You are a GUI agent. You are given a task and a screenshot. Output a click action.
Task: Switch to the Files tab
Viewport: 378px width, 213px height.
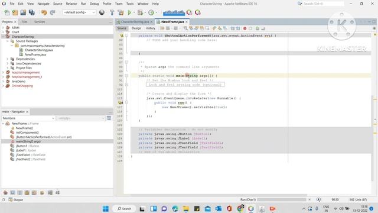(x=24, y=22)
